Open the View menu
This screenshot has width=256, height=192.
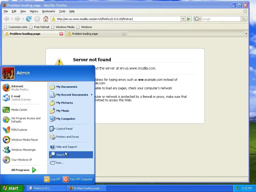point(23,11)
